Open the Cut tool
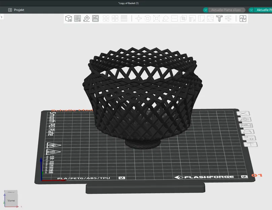This screenshot has height=210, width=272. coord(174,18)
